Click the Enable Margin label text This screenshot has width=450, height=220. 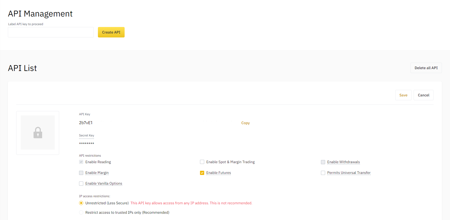click(97, 173)
